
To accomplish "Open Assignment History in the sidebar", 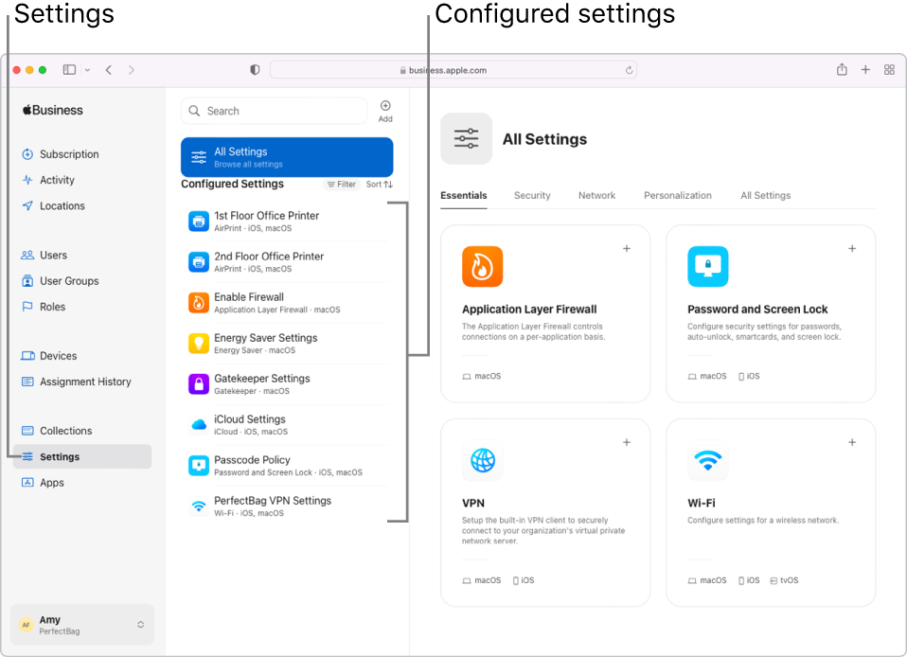I will click(85, 382).
